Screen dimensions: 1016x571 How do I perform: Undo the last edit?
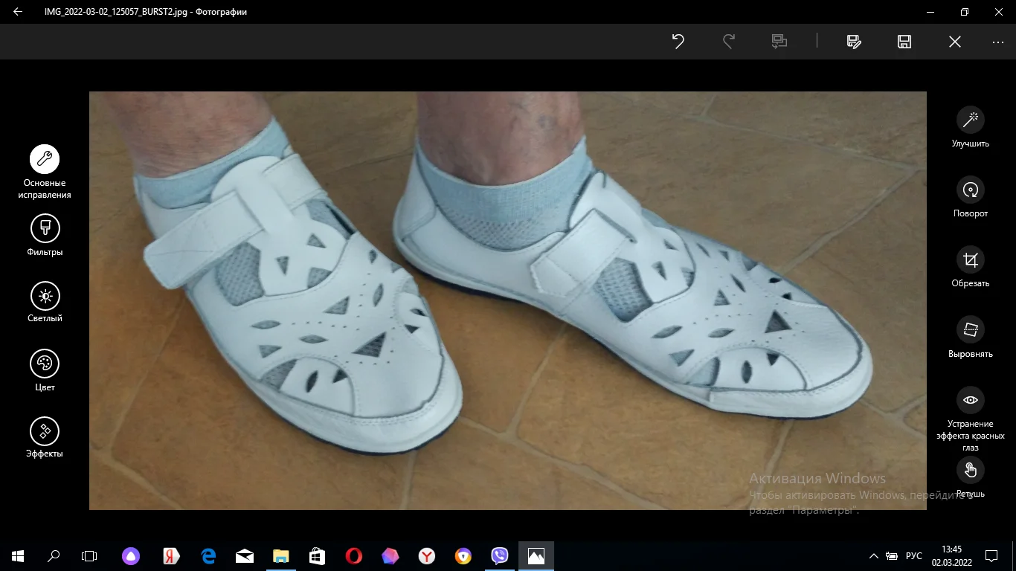[x=678, y=42]
